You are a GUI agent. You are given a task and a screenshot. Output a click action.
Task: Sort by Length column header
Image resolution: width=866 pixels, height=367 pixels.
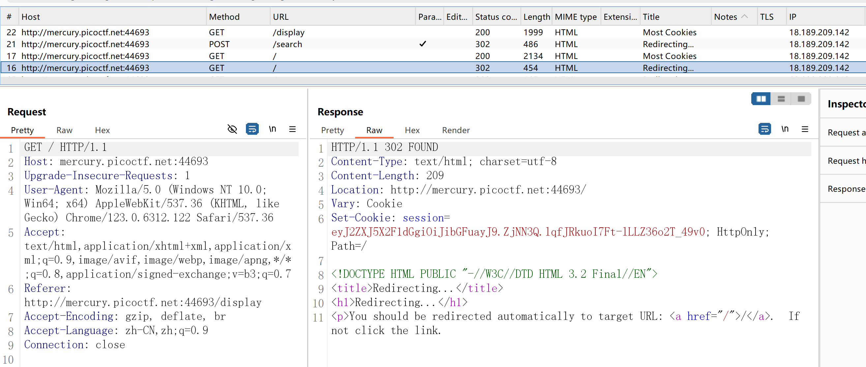tap(536, 17)
